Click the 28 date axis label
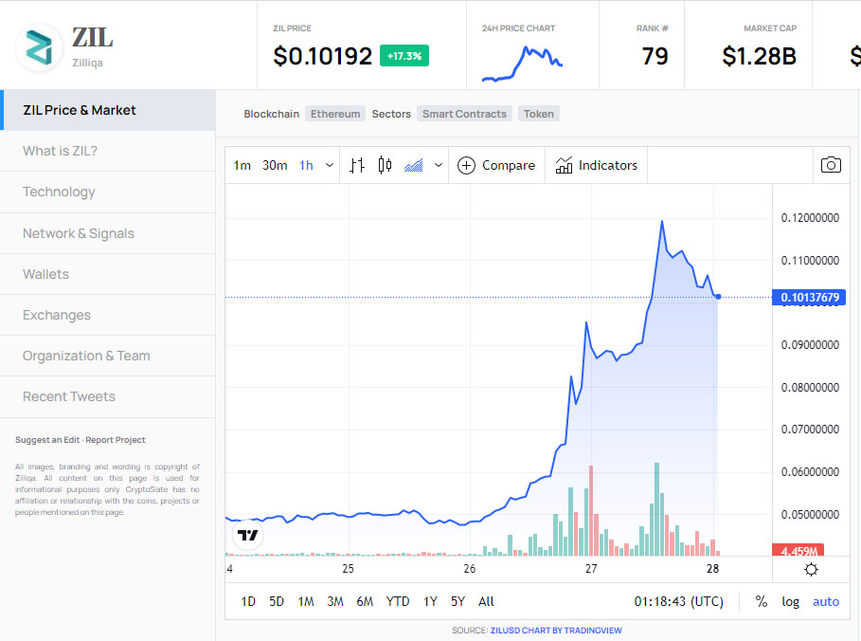Viewport: 861px width, 641px height. (712, 568)
